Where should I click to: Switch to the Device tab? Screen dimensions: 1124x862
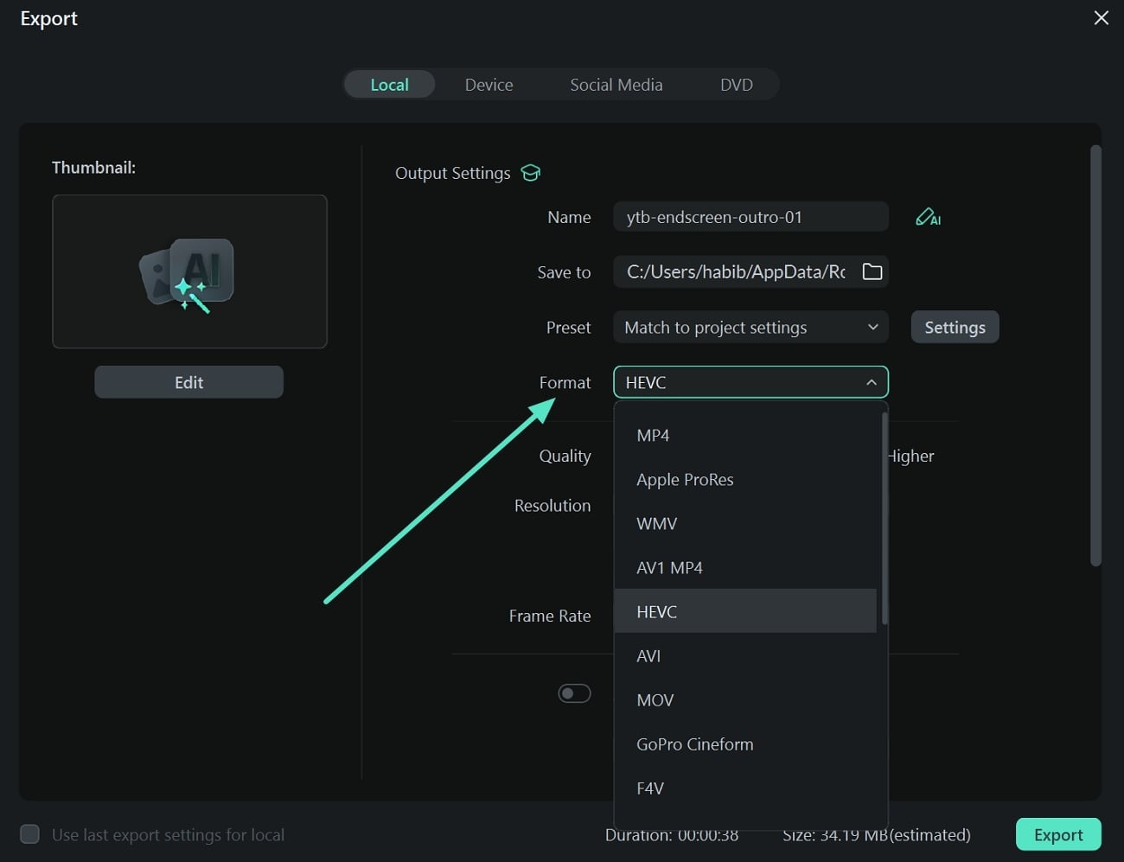489,85
